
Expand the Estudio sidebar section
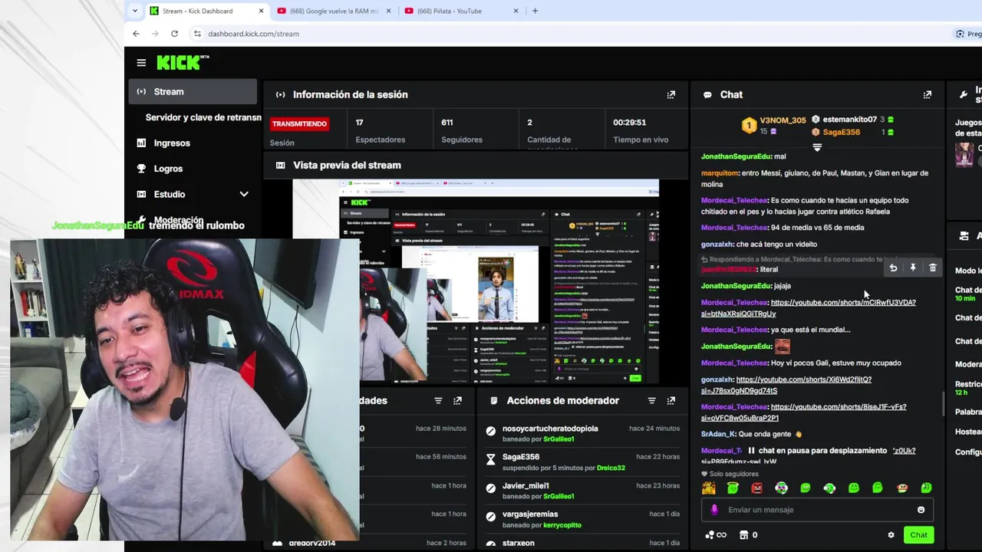[x=244, y=195]
